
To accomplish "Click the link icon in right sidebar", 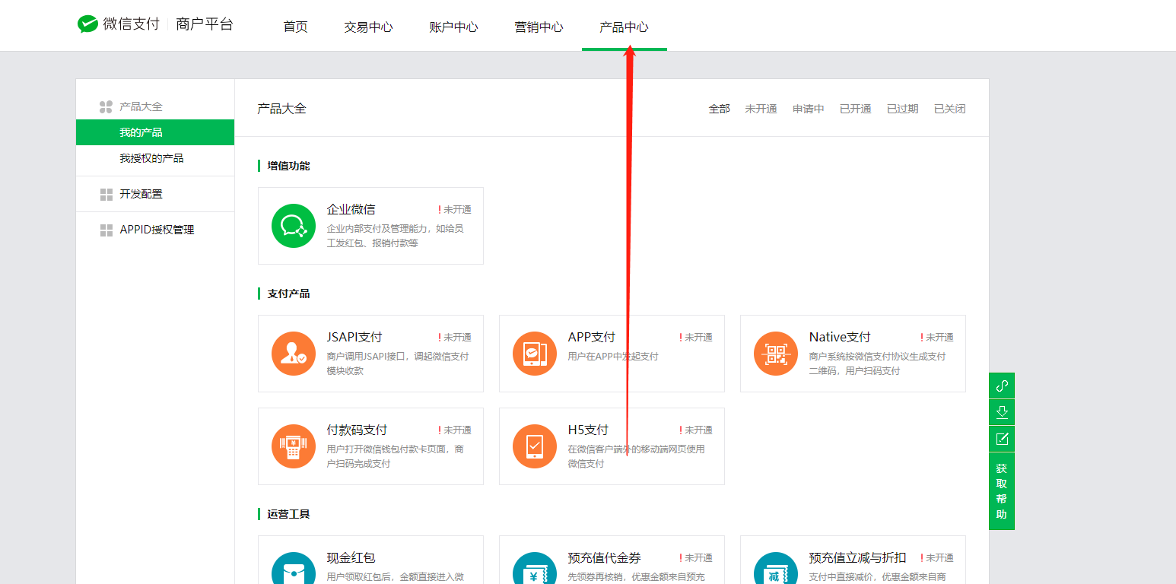I will (1002, 386).
